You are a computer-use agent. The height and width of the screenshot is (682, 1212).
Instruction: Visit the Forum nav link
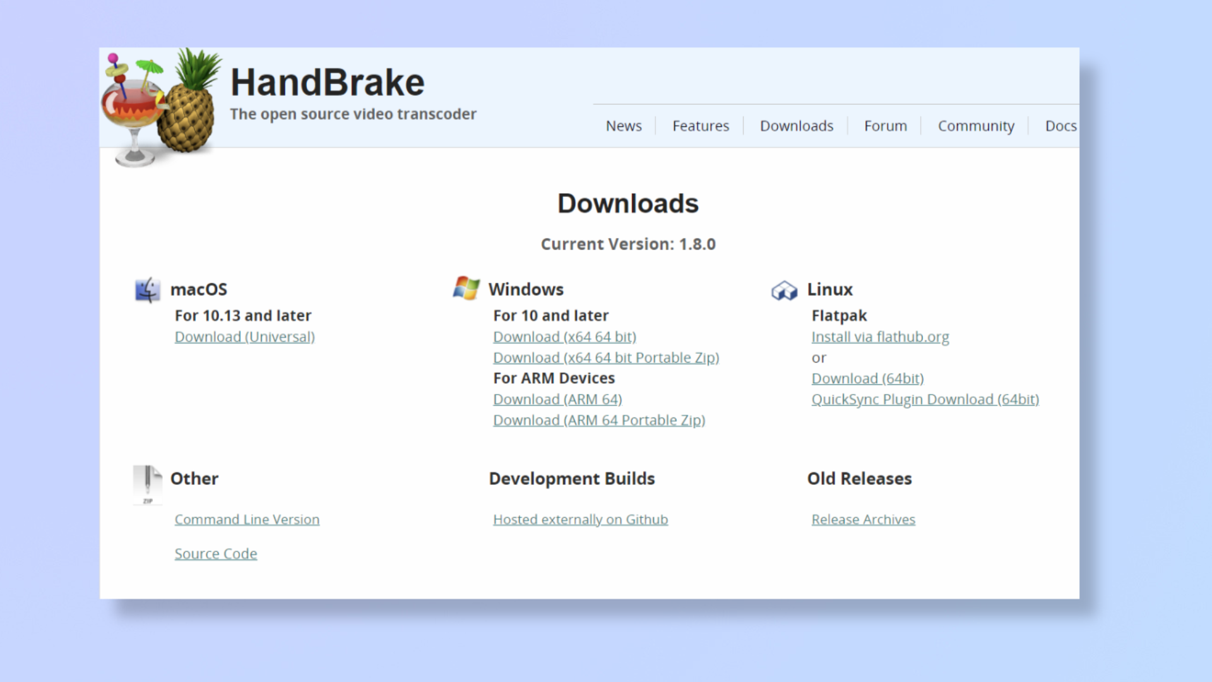click(x=886, y=126)
